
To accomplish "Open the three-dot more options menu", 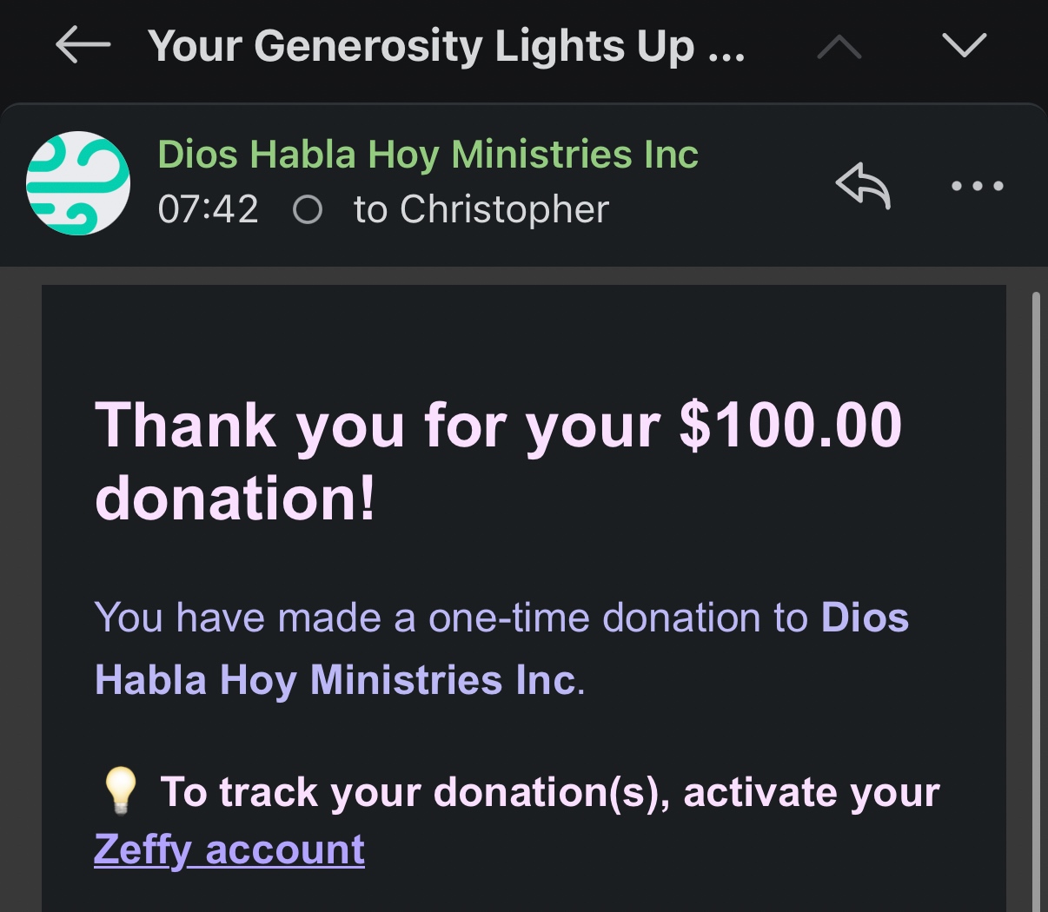I will click(x=977, y=186).
